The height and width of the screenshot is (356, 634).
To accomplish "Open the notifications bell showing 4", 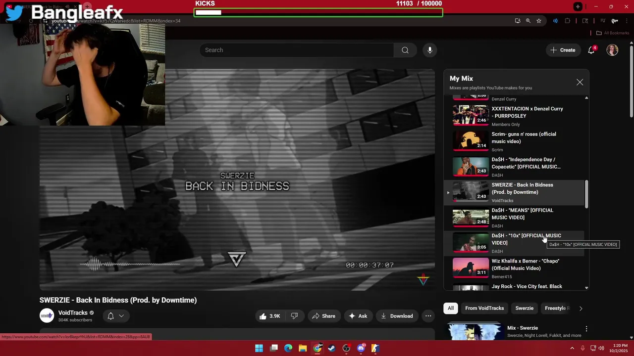I will pyautogui.click(x=591, y=50).
